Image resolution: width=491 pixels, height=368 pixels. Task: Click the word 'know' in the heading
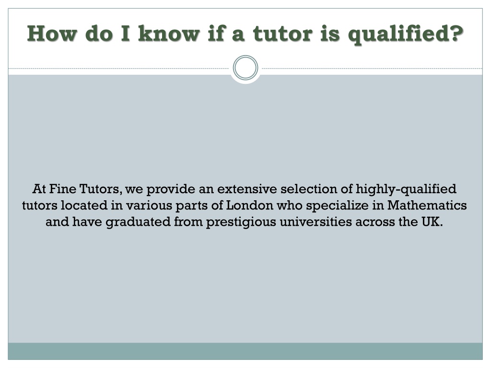pyautogui.click(x=169, y=33)
